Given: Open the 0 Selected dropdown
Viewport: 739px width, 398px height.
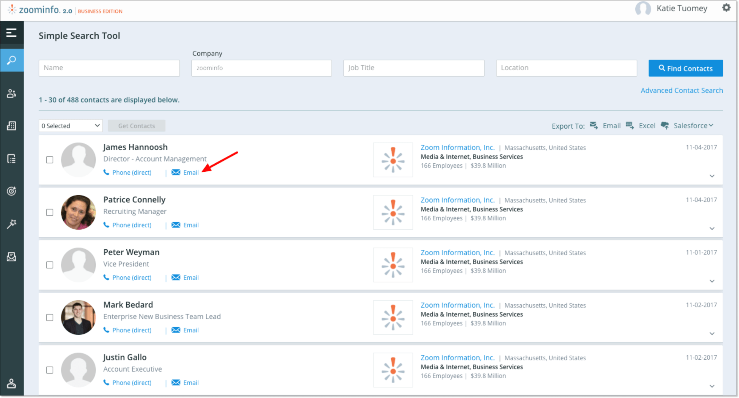Looking at the screenshot, I should pyautogui.click(x=71, y=126).
